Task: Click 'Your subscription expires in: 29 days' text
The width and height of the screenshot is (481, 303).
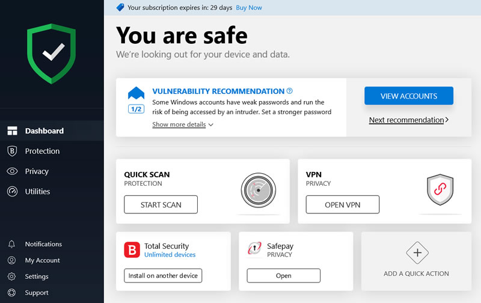Action: (180, 8)
